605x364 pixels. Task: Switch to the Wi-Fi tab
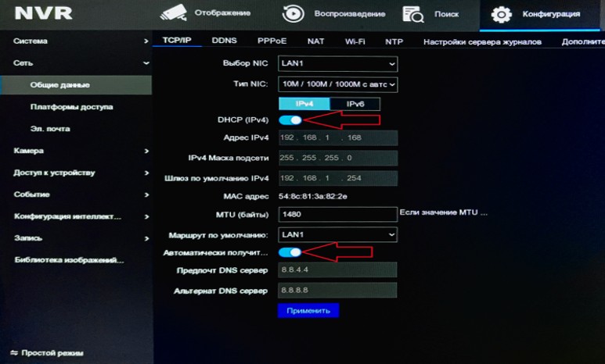pos(355,41)
